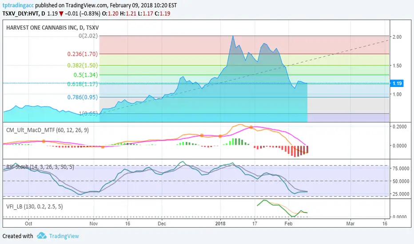Click the Dec label on time axis
The height and width of the screenshot is (244, 414).
click(x=162, y=224)
